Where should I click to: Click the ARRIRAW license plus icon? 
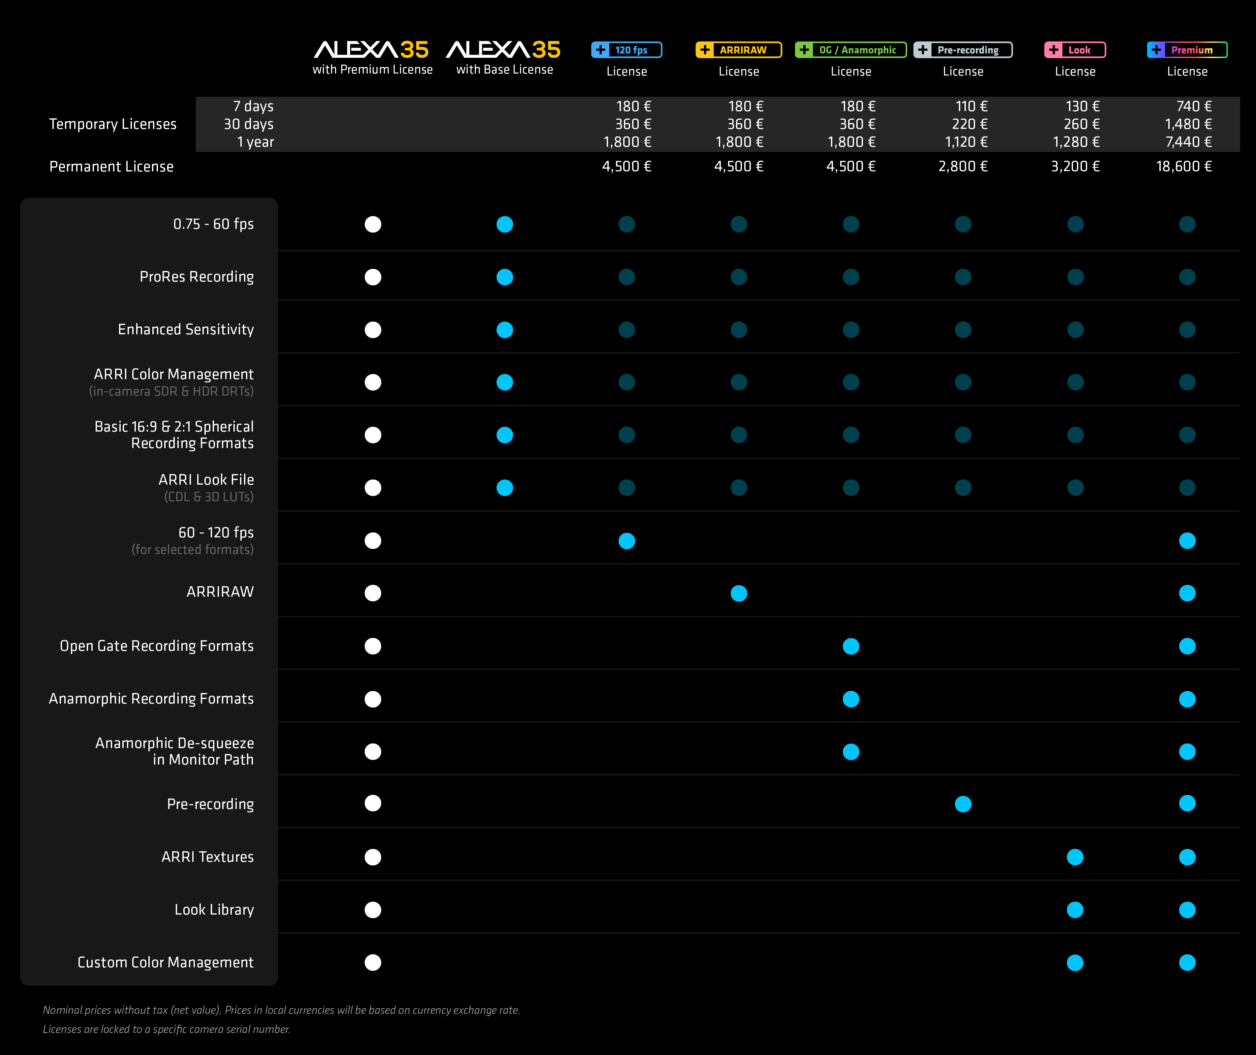pyautogui.click(x=705, y=50)
